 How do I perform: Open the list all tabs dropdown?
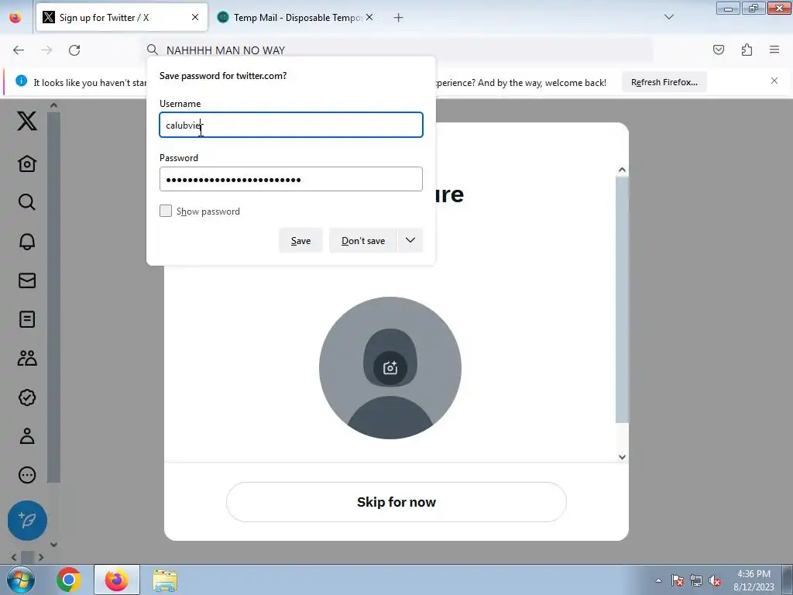[669, 17]
